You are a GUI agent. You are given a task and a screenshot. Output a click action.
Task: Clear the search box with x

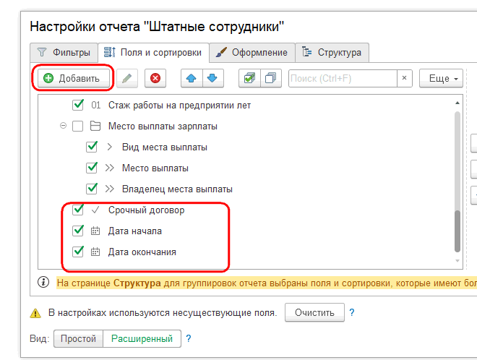(404, 78)
